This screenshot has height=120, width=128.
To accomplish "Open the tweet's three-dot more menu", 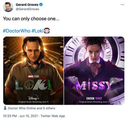I will coord(122,5).
